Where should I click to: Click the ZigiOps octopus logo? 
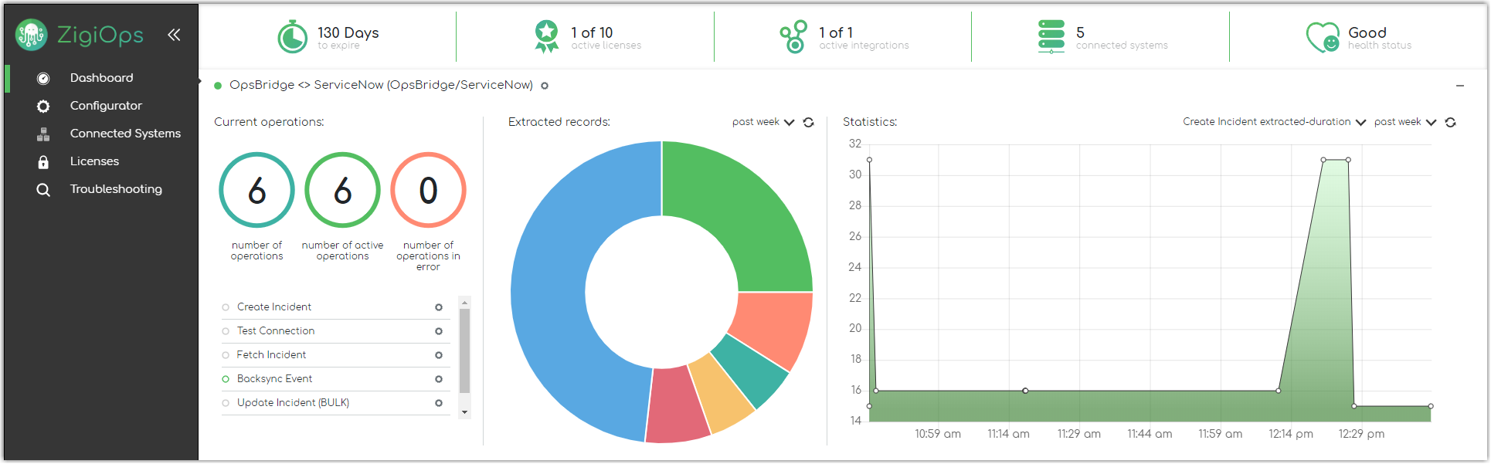32,35
